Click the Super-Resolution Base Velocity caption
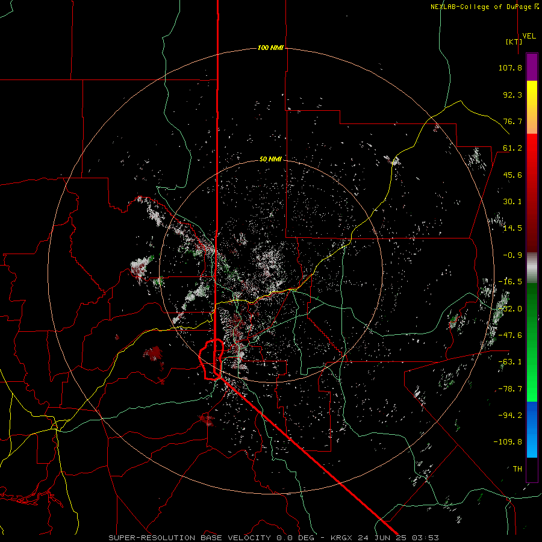 274,538
